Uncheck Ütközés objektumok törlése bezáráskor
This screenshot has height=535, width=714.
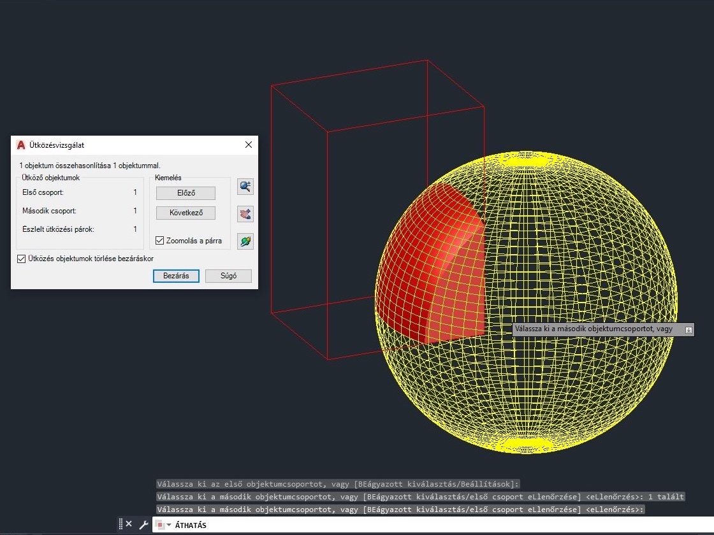(x=22, y=259)
